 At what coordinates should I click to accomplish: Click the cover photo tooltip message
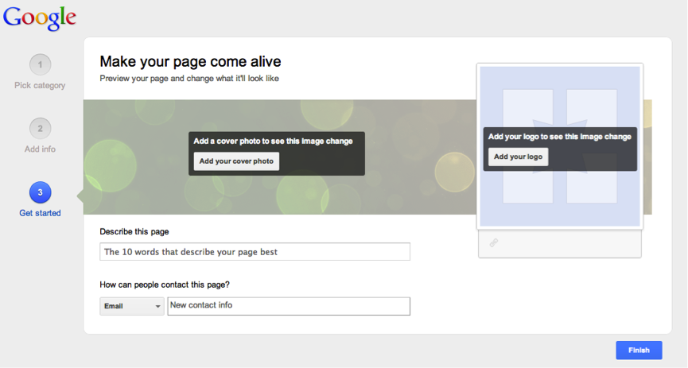(274, 141)
